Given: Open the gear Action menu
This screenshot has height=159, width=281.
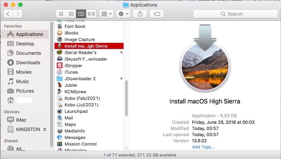Looking at the screenshot, I should tap(123, 14).
